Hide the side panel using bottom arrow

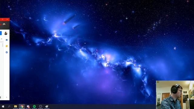tap(7, 97)
